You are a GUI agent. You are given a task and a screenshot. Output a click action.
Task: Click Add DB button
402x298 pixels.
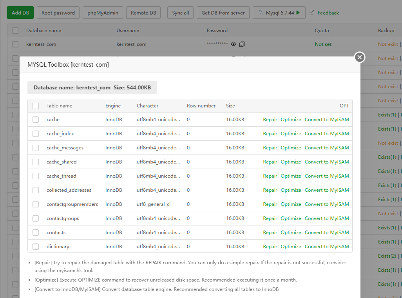click(x=20, y=13)
